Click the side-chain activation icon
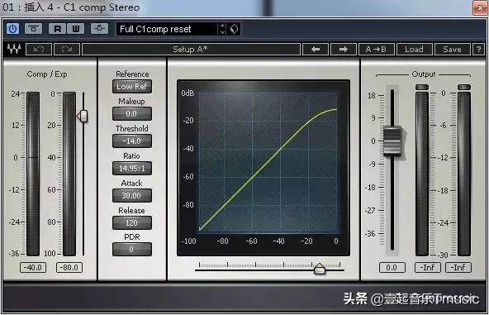 click(x=99, y=29)
